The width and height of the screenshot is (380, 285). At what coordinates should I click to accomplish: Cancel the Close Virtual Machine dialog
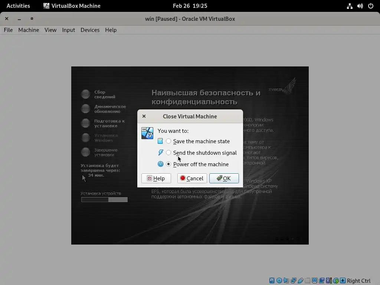192,178
